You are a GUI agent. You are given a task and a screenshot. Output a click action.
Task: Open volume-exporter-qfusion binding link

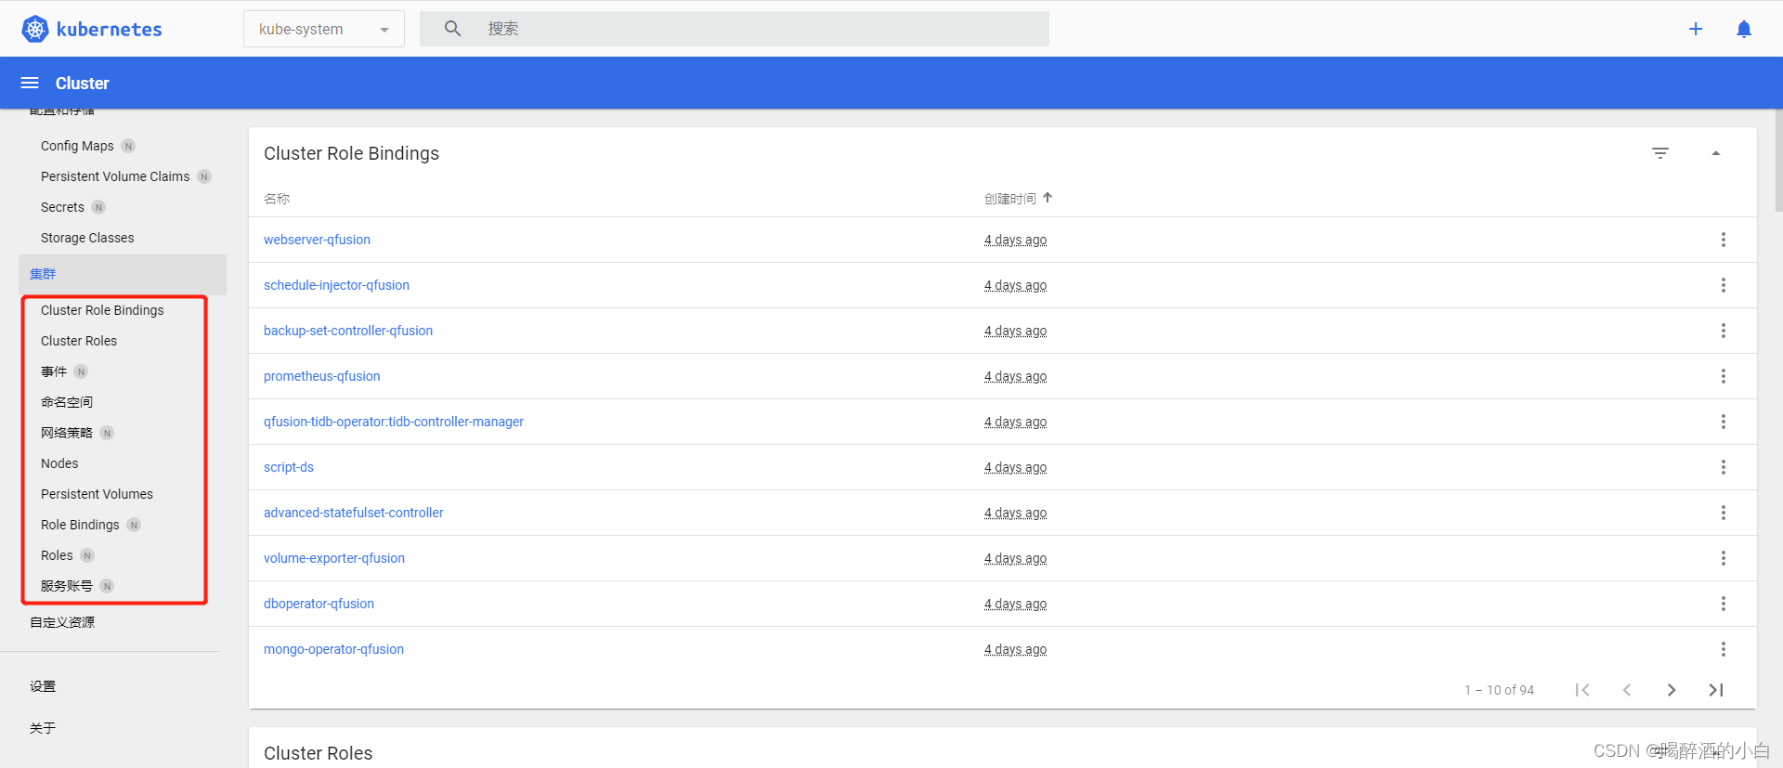pos(334,558)
